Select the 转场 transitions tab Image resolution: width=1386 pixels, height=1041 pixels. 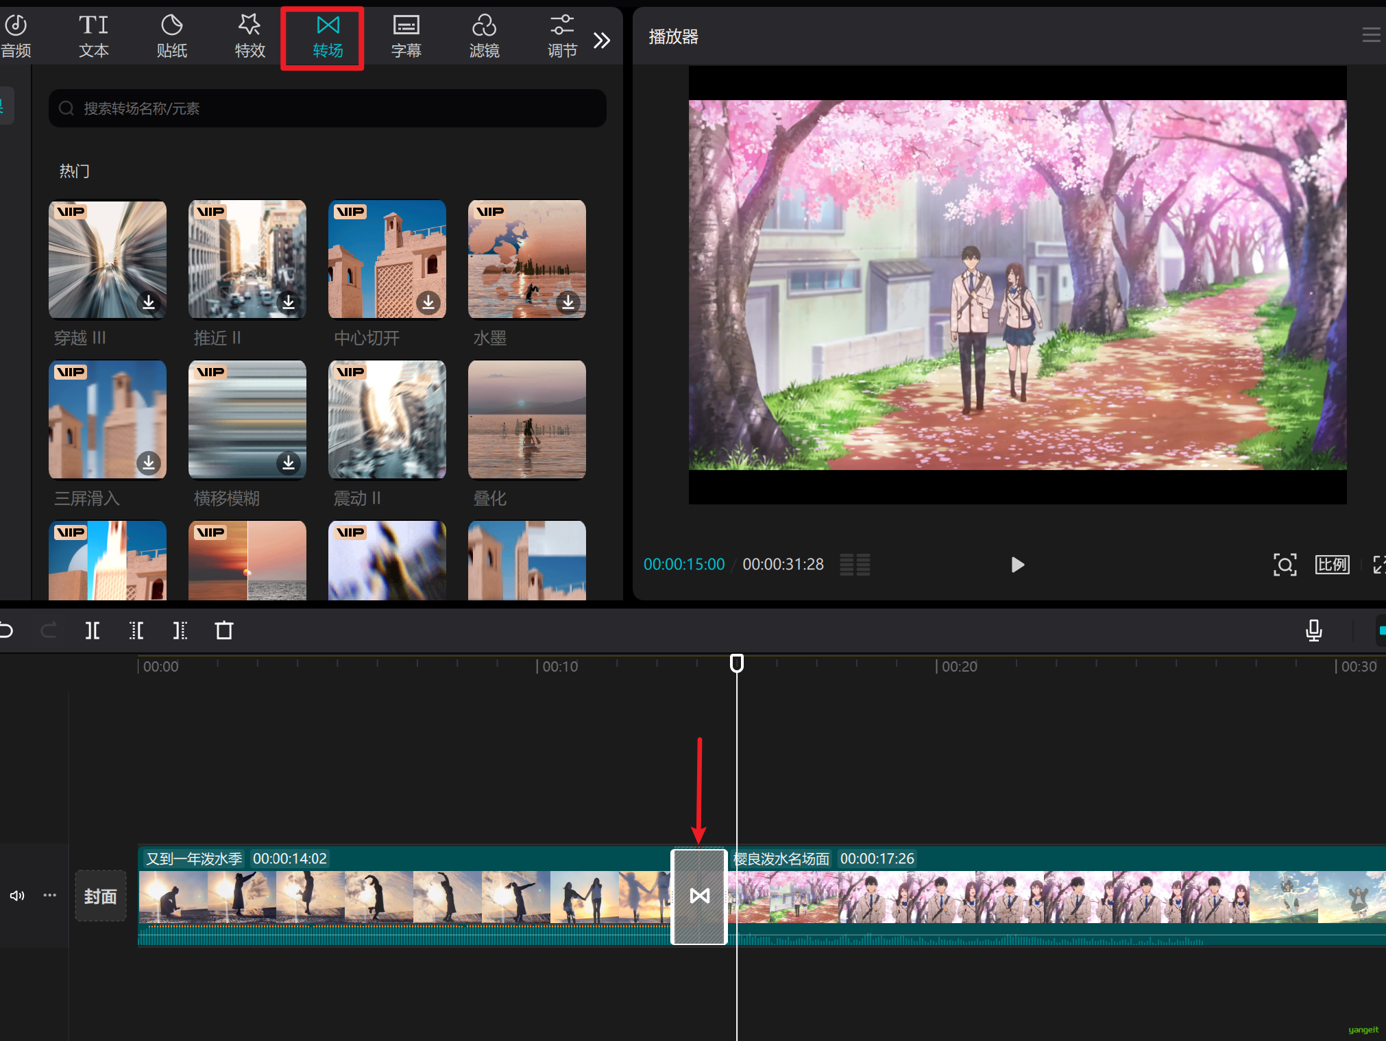pos(328,37)
